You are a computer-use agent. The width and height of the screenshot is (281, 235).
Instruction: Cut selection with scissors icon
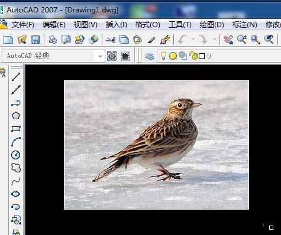click(x=111, y=40)
